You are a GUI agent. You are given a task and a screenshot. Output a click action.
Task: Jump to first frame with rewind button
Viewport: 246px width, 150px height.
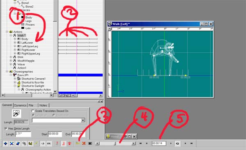pos(141,143)
